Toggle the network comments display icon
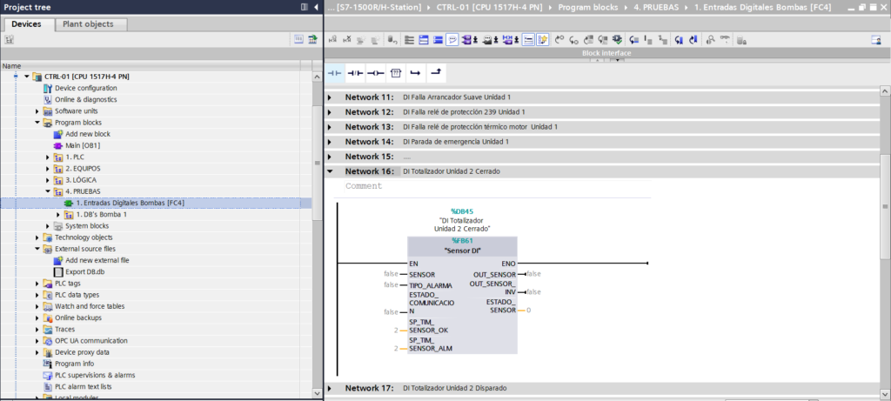The image size is (891, 401). 454,39
